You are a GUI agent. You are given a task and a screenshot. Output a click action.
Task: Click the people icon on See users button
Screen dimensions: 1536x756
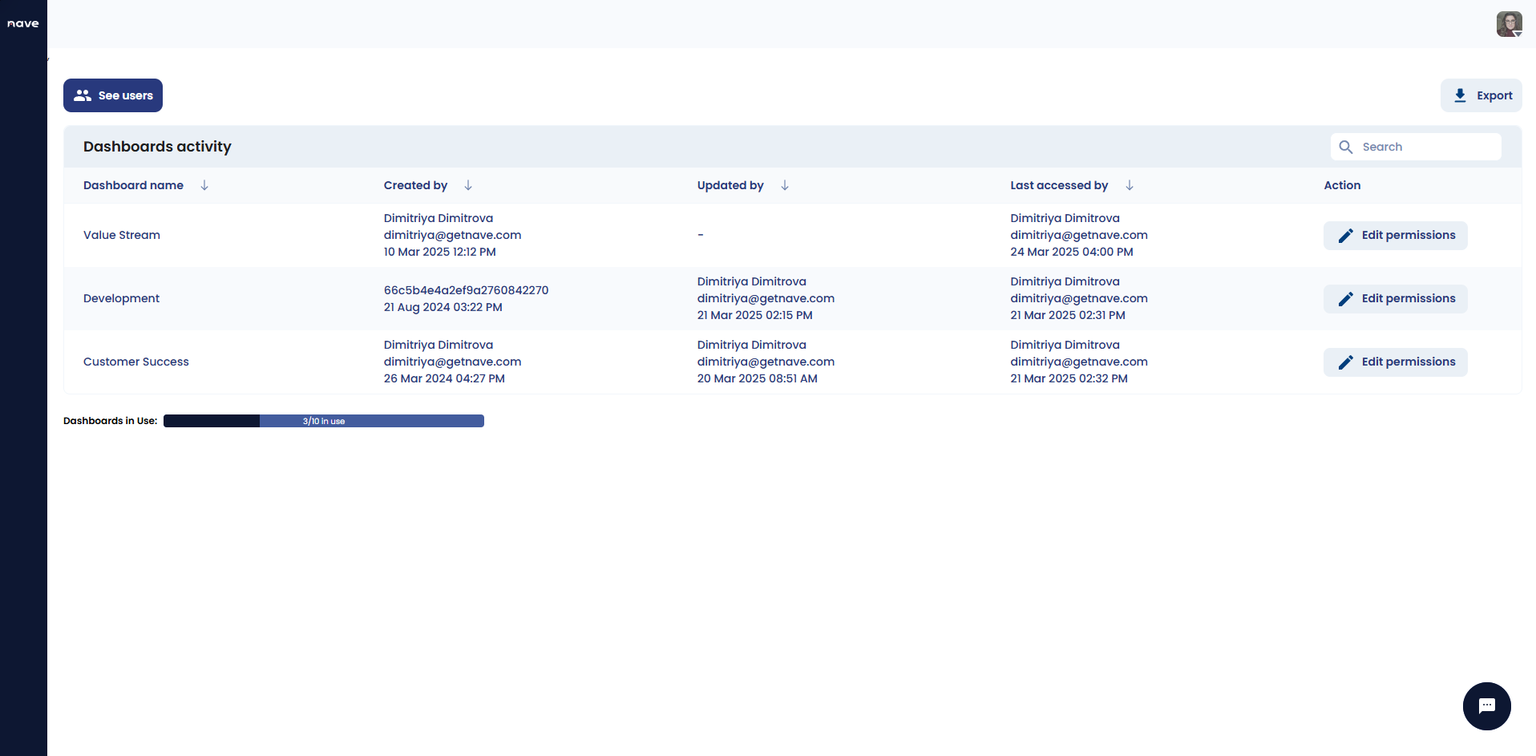(x=83, y=95)
